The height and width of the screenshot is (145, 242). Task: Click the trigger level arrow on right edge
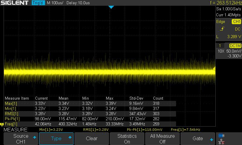[x=214, y=68]
